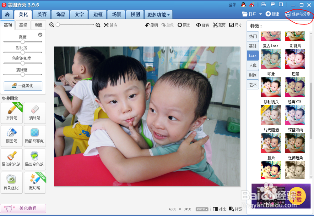Select the 背景虚化 background blur tool

pos(11,183)
